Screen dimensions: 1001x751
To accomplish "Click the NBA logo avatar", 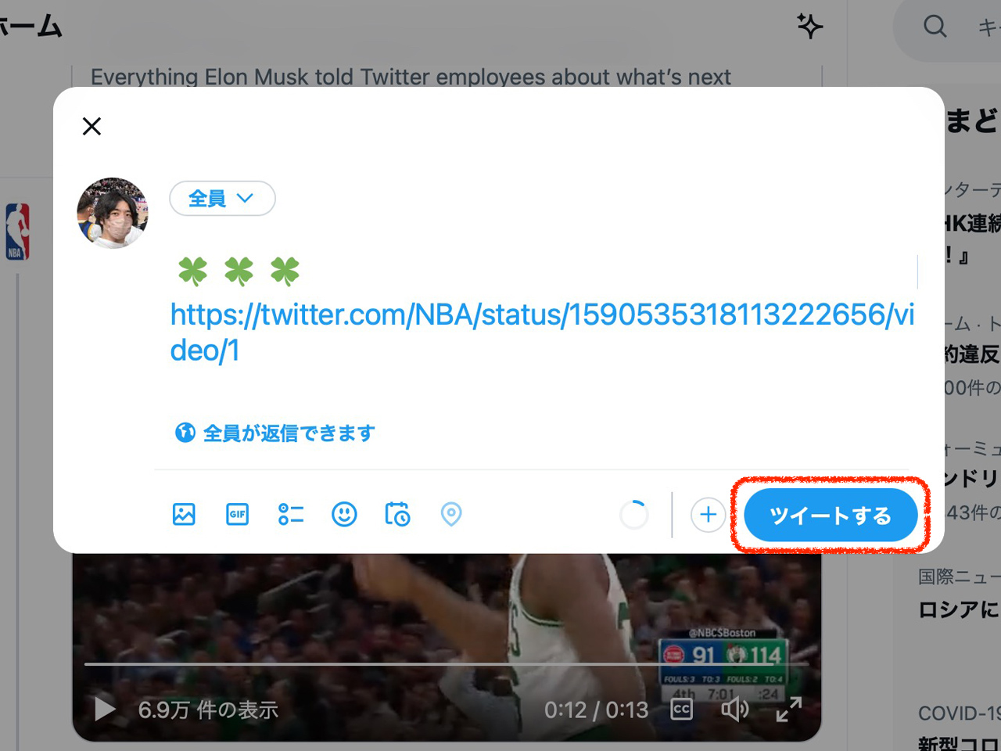I will 18,232.
